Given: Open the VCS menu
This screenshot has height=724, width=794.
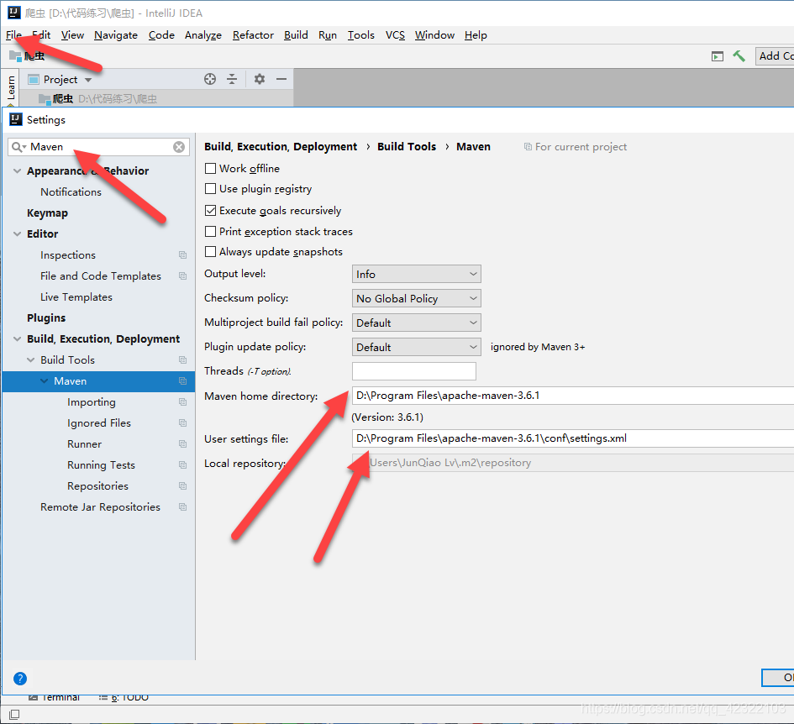Looking at the screenshot, I should (x=395, y=35).
